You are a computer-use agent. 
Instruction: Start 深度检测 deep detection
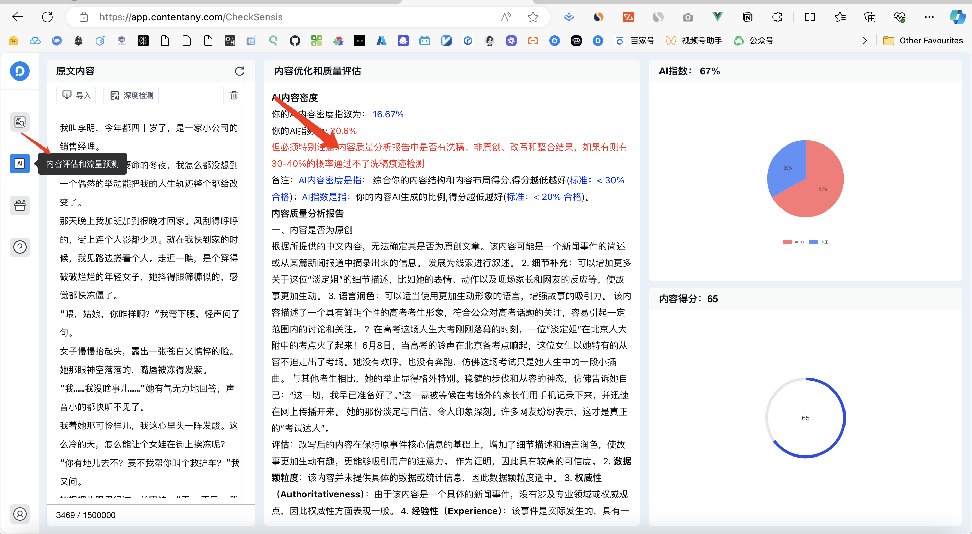pos(131,95)
